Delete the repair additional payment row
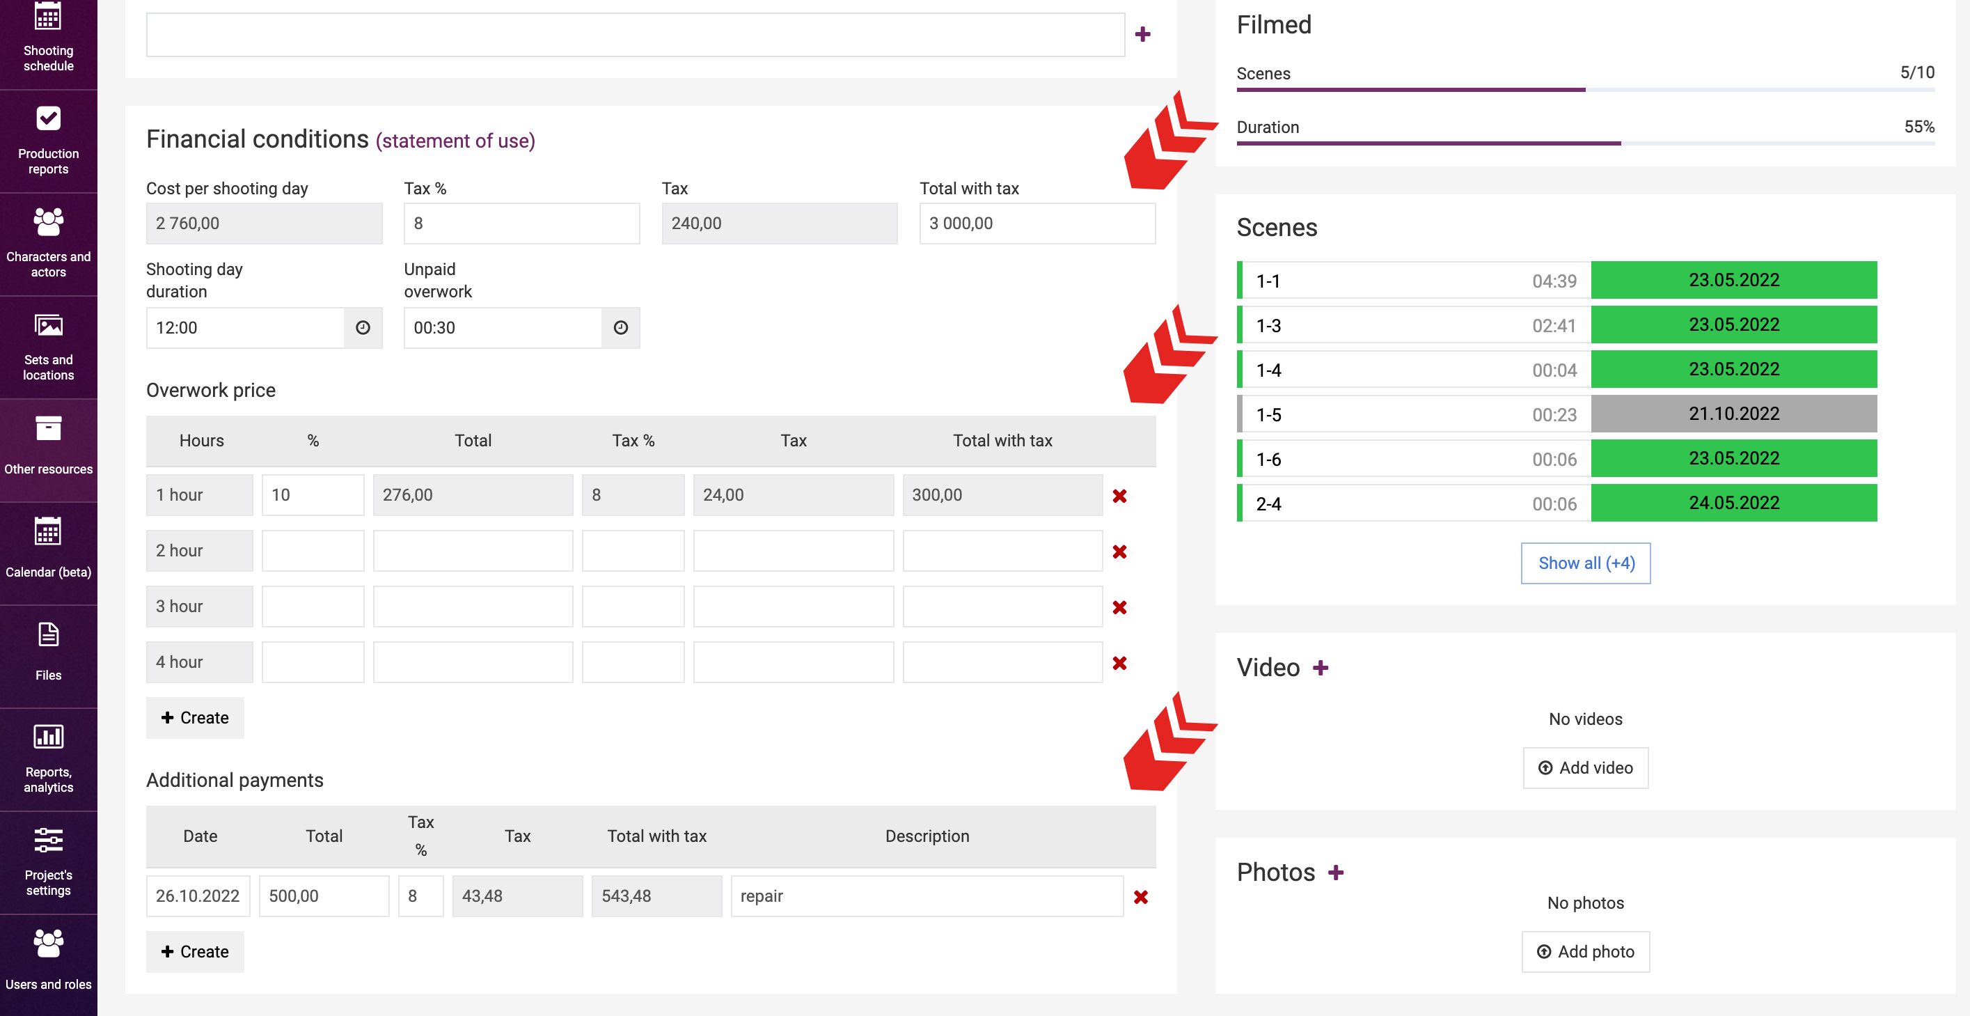 (x=1140, y=897)
